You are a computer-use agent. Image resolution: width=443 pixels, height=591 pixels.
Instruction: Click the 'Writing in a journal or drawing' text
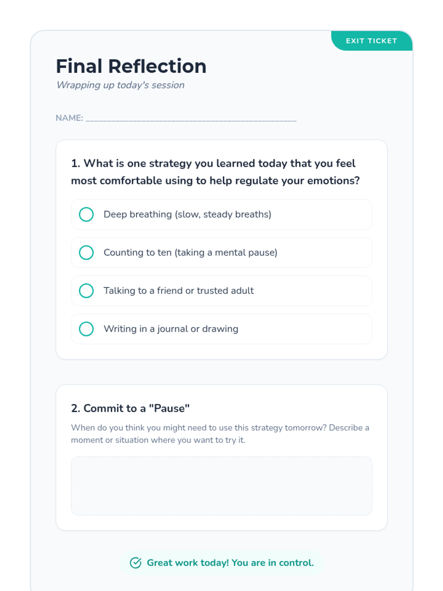pos(171,329)
